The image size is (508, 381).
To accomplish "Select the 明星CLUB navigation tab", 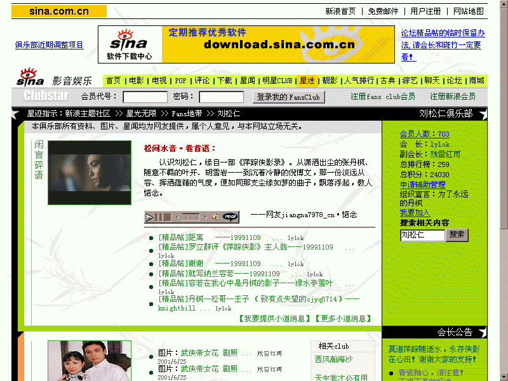I will 277,81.
